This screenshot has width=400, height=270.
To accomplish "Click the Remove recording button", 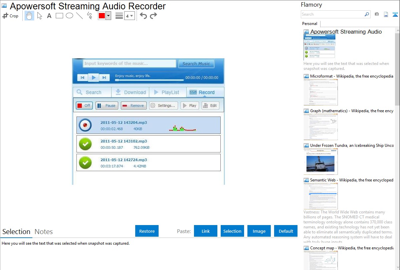I will [x=134, y=106].
